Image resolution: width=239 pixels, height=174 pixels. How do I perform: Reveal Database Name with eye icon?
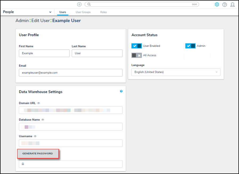coord(43,120)
